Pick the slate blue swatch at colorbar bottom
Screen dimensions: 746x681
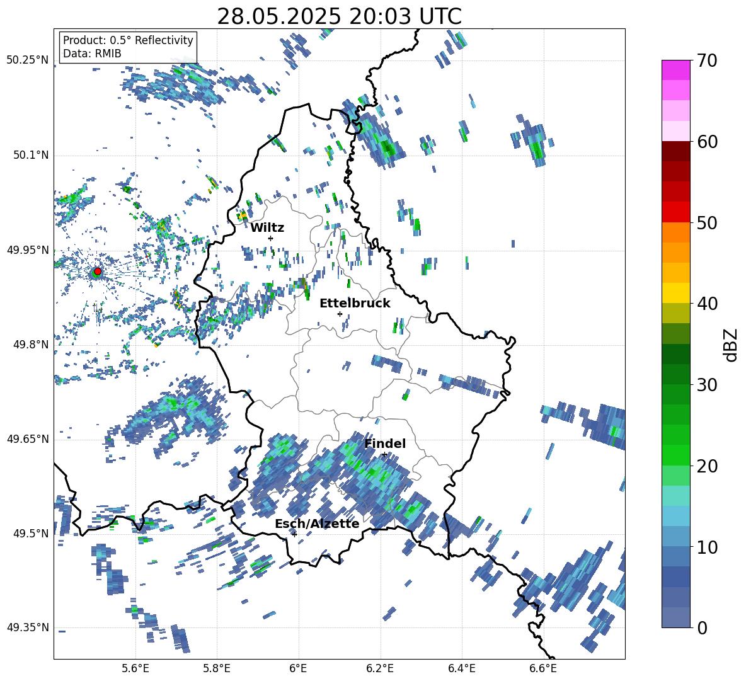point(675,617)
